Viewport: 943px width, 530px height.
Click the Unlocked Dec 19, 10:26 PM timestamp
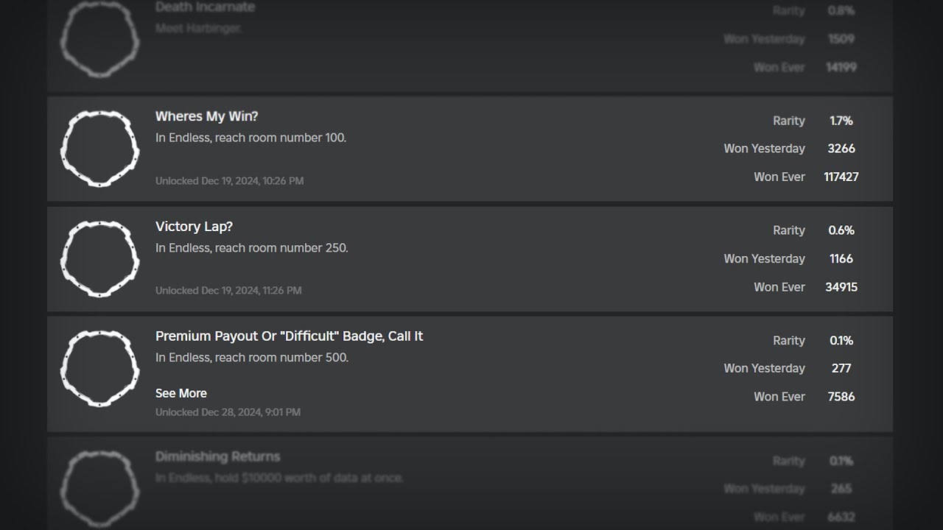point(229,180)
